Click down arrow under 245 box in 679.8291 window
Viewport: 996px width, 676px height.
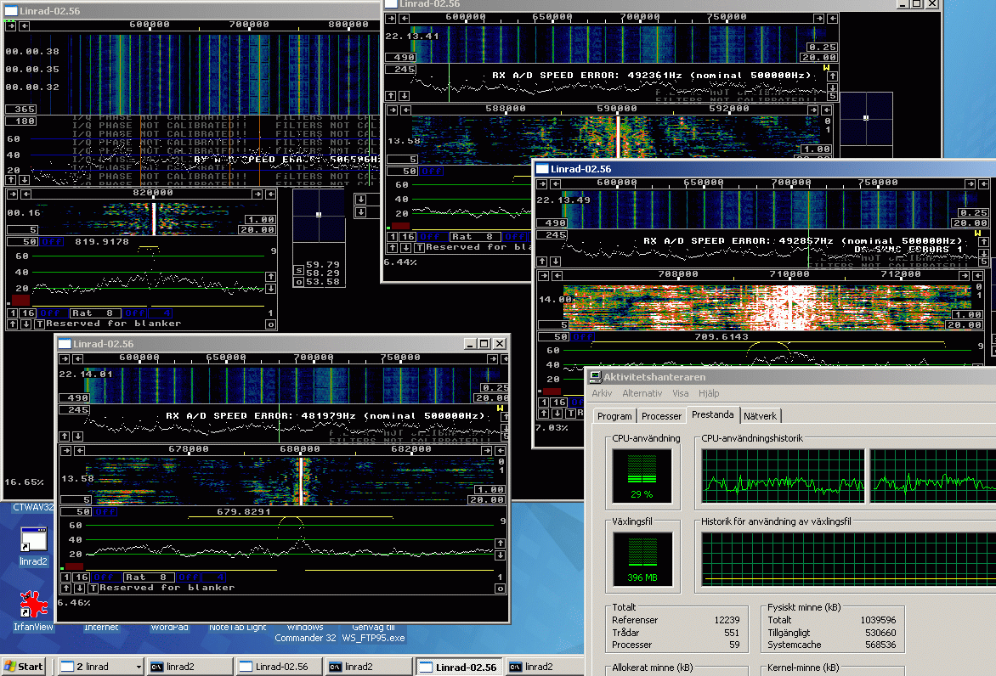(77, 436)
